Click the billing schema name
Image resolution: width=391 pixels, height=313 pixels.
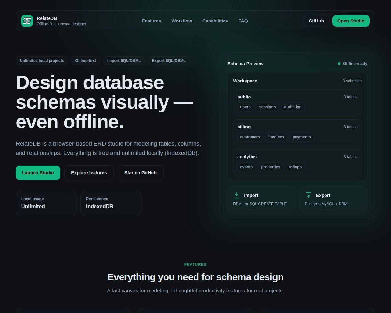(x=244, y=127)
